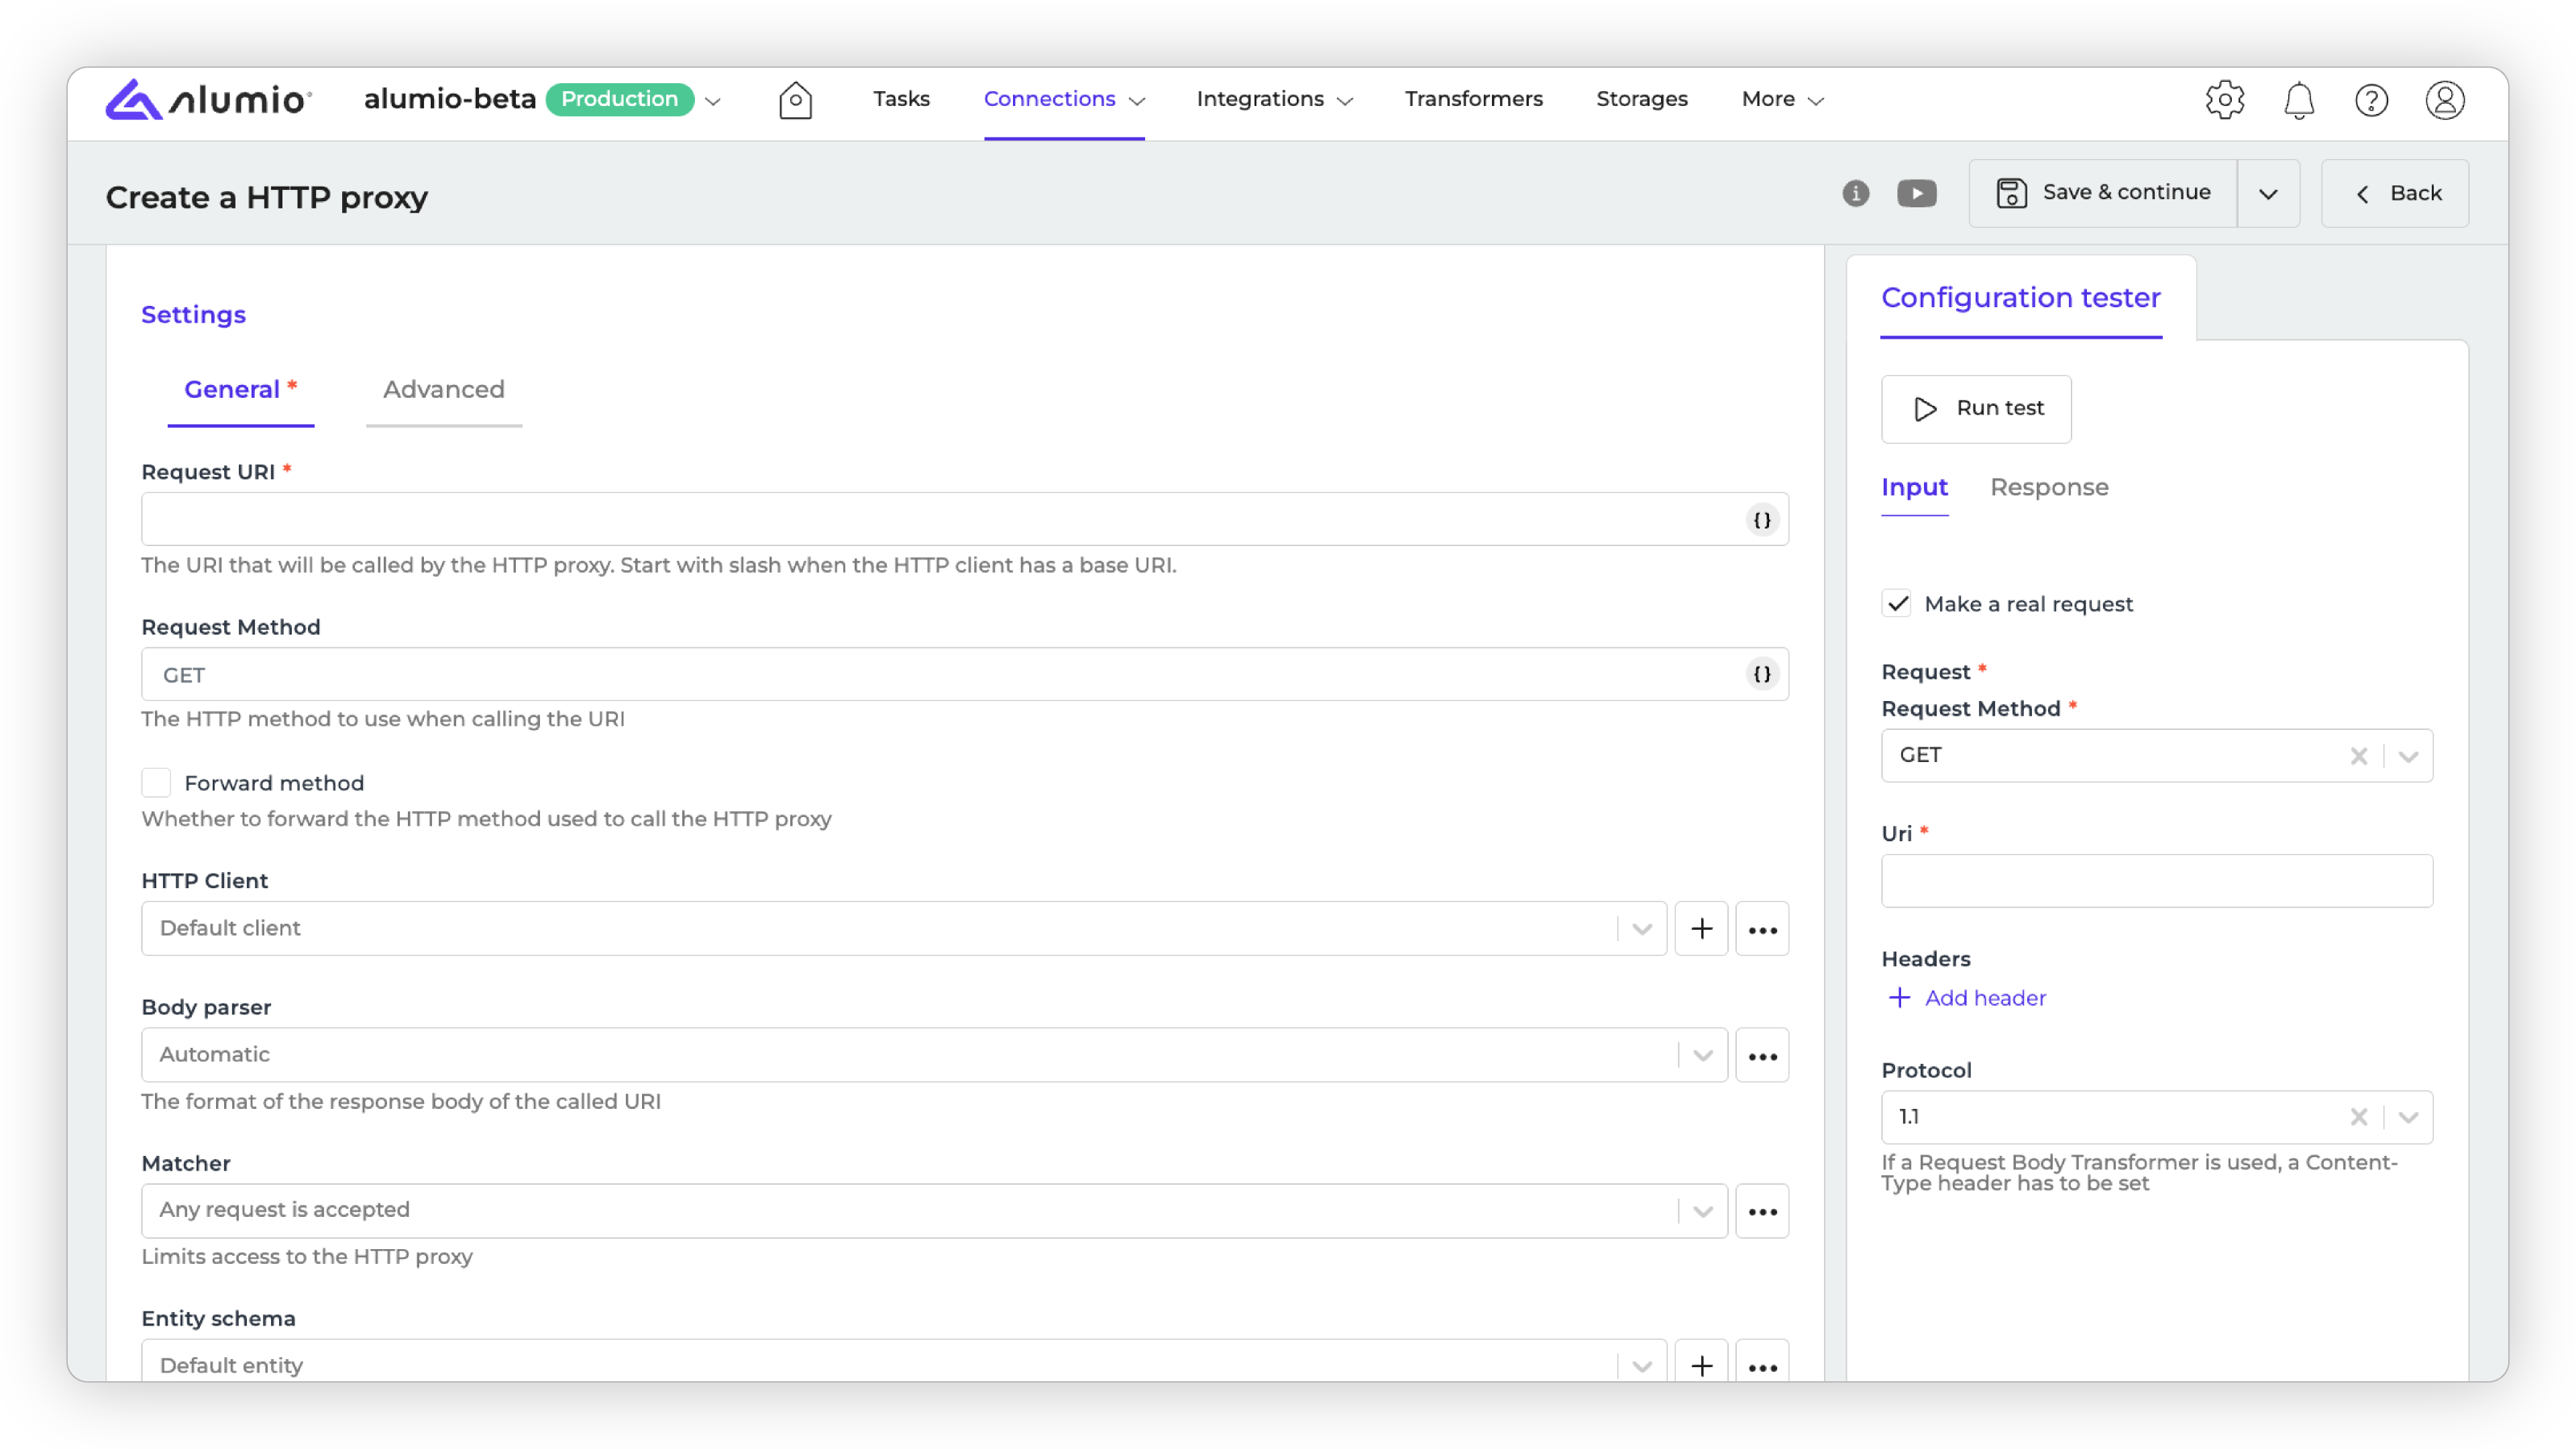2576x1449 pixels.
Task: Add new HTTP Client with plus icon
Action: coord(1701,929)
